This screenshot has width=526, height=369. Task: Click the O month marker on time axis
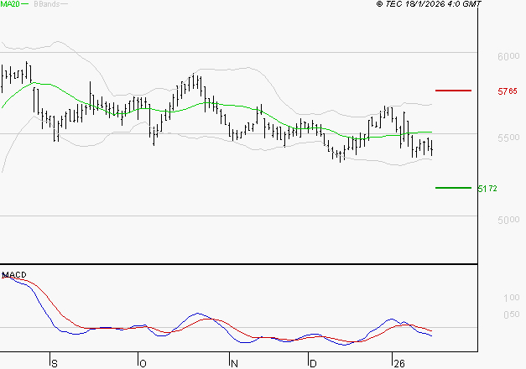tap(143, 364)
